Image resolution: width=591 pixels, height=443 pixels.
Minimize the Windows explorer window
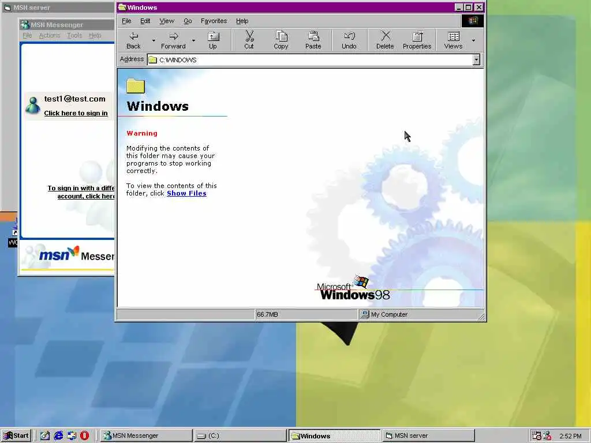[x=459, y=7]
